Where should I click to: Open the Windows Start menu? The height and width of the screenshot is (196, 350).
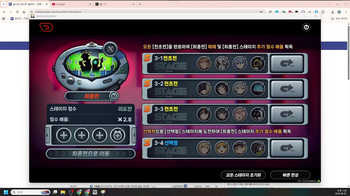point(6,192)
